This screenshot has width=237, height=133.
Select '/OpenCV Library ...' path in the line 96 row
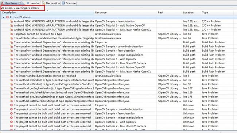coord(169,84)
